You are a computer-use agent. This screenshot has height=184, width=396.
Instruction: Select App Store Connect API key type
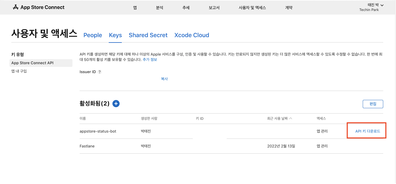point(32,63)
